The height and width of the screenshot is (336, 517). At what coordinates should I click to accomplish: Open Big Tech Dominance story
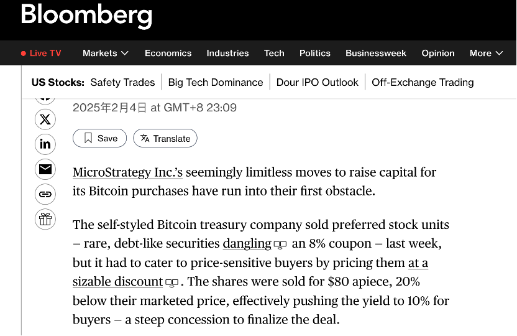[x=216, y=82]
